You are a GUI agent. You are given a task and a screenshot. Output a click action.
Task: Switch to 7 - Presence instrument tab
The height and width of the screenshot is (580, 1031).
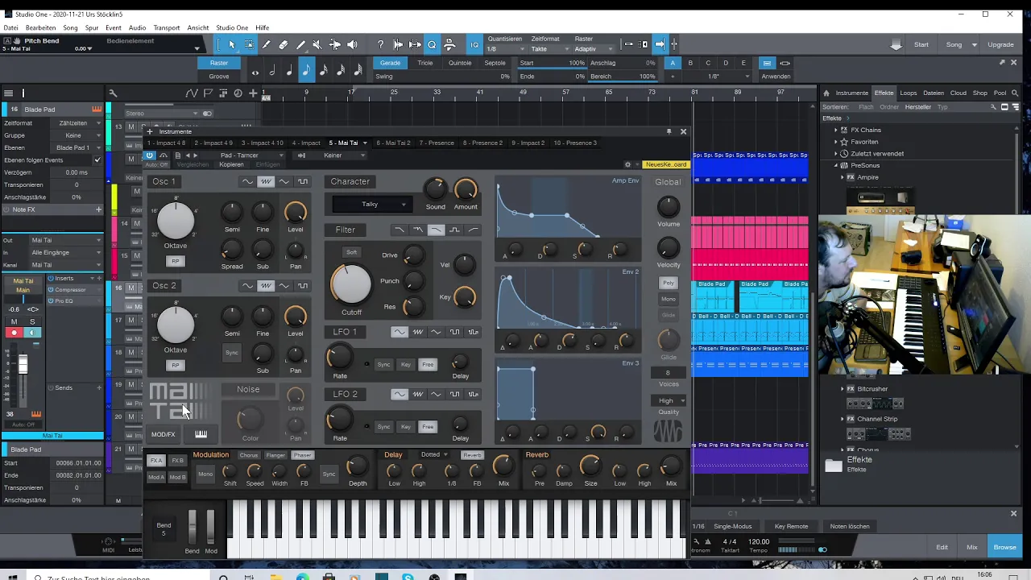(437, 143)
